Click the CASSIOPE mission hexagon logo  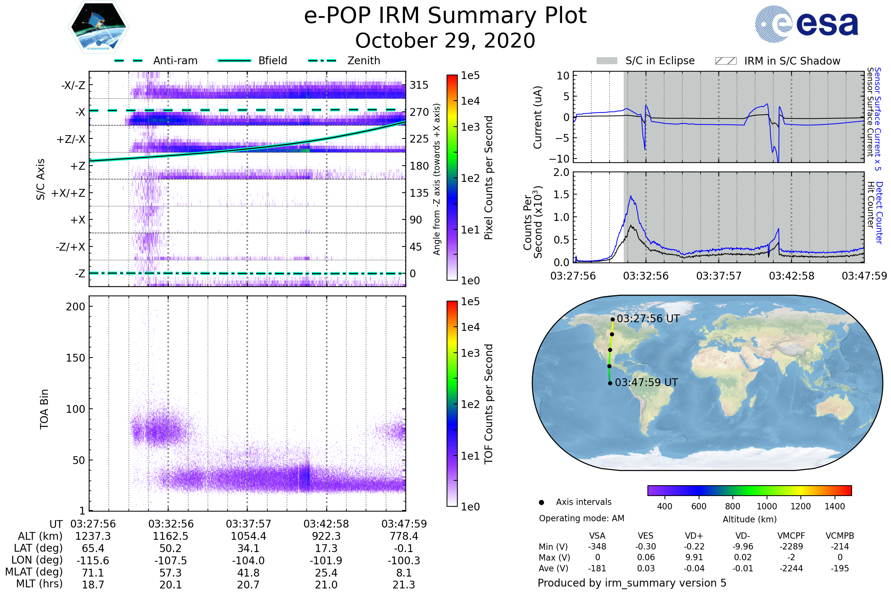pos(98,27)
